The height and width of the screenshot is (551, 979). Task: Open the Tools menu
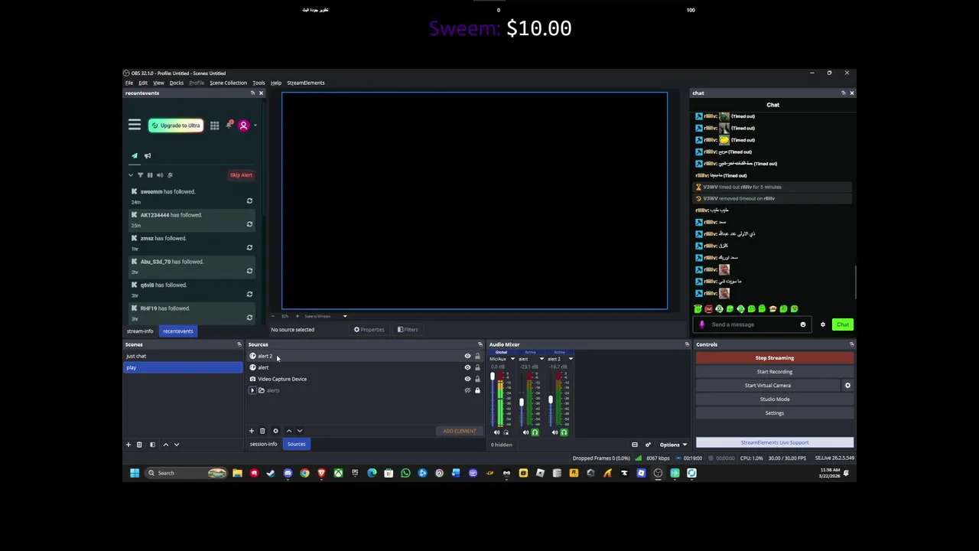pyautogui.click(x=259, y=83)
